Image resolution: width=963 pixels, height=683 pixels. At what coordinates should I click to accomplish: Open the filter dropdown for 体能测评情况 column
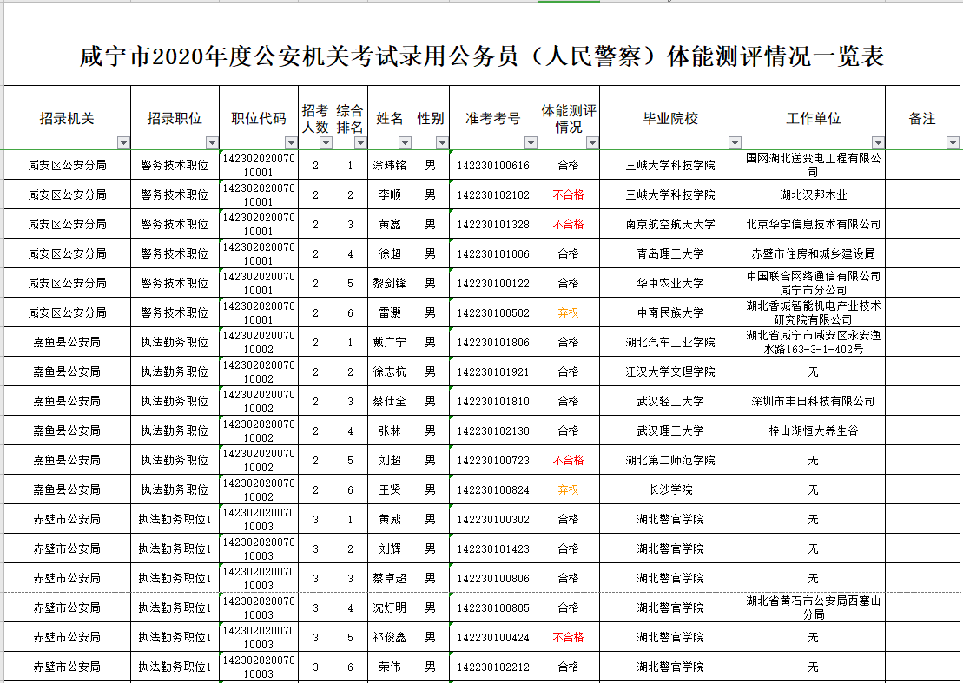point(592,143)
